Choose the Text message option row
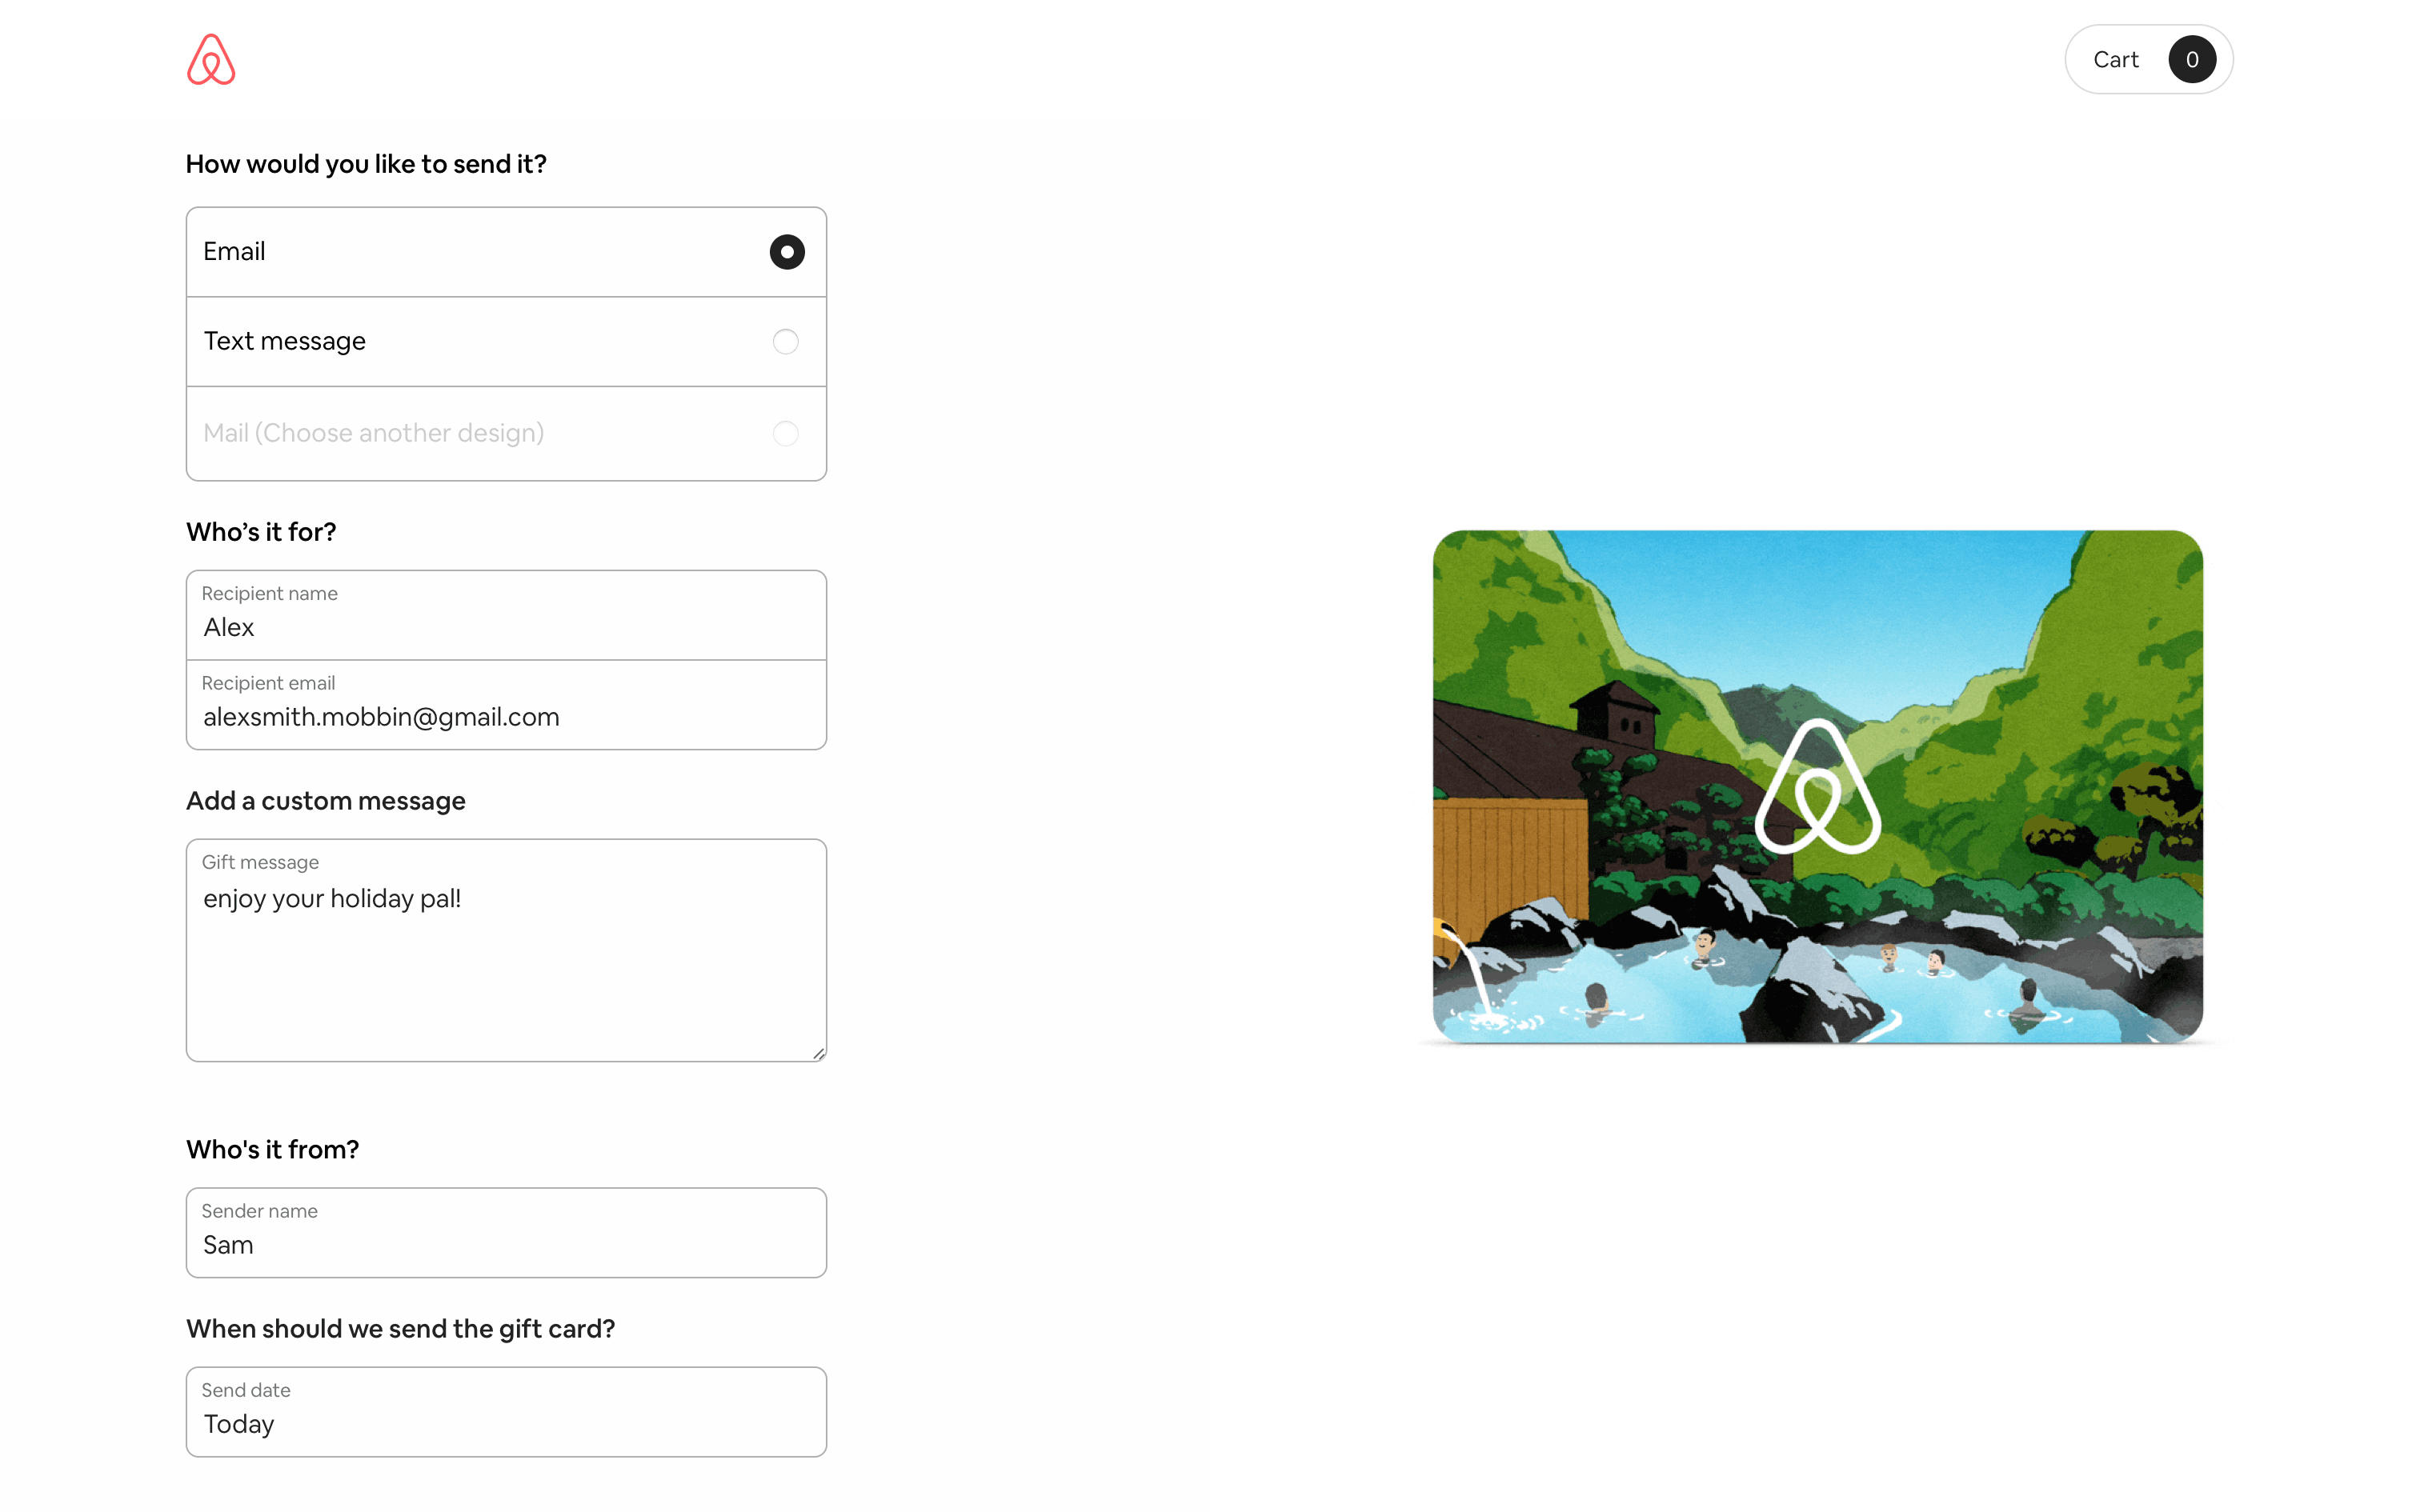This screenshot has width=2420, height=1512. (506, 342)
